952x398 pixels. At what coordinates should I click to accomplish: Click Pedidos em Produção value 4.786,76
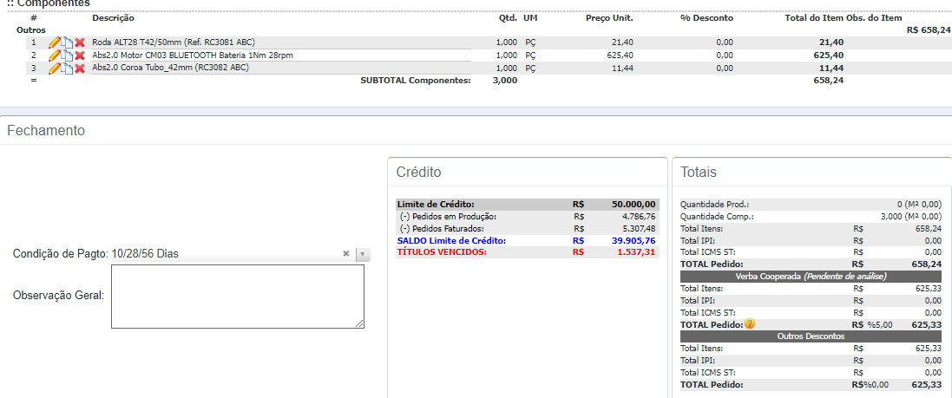[x=639, y=217]
